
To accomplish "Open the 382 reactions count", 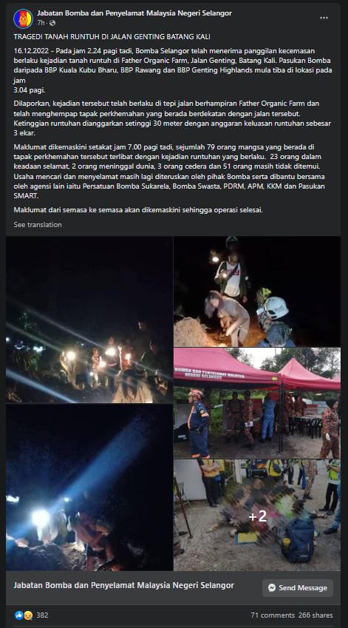I will [42, 615].
